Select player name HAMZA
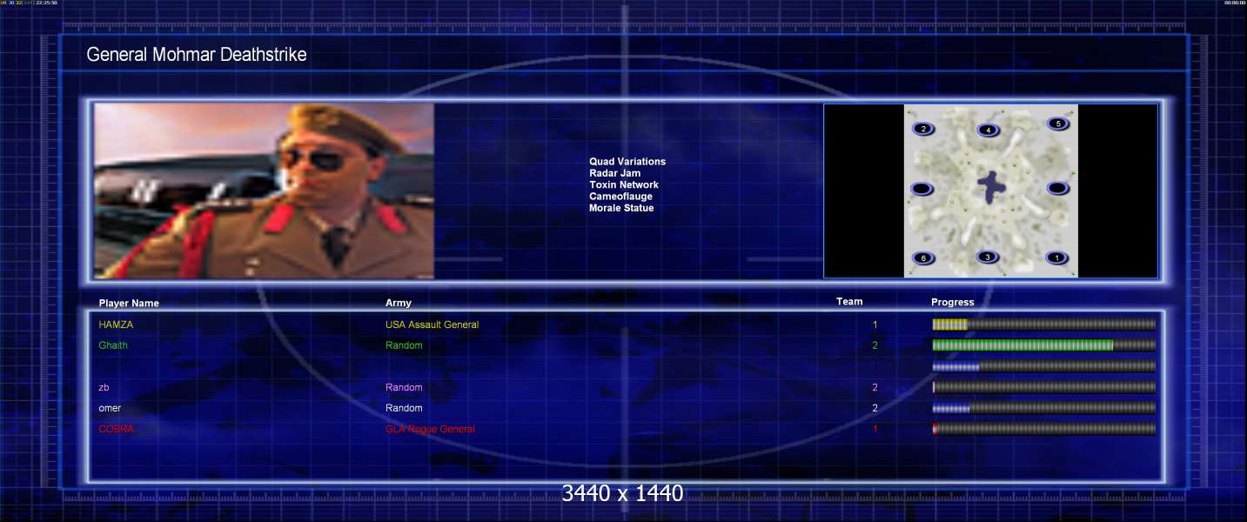The width and height of the screenshot is (1247, 522). point(116,325)
